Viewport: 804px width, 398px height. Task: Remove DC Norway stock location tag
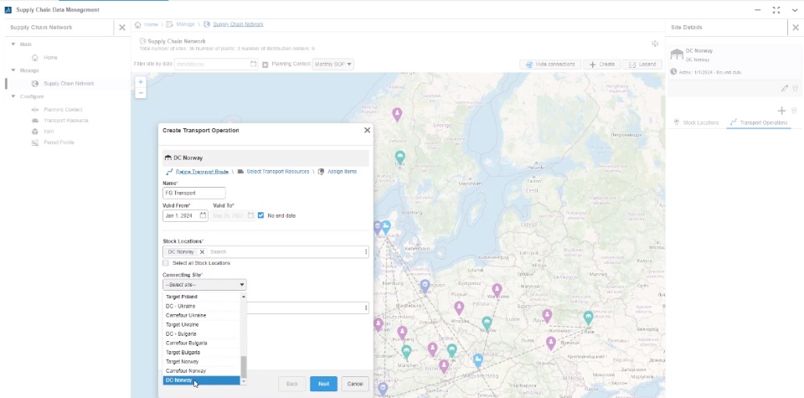pos(202,252)
